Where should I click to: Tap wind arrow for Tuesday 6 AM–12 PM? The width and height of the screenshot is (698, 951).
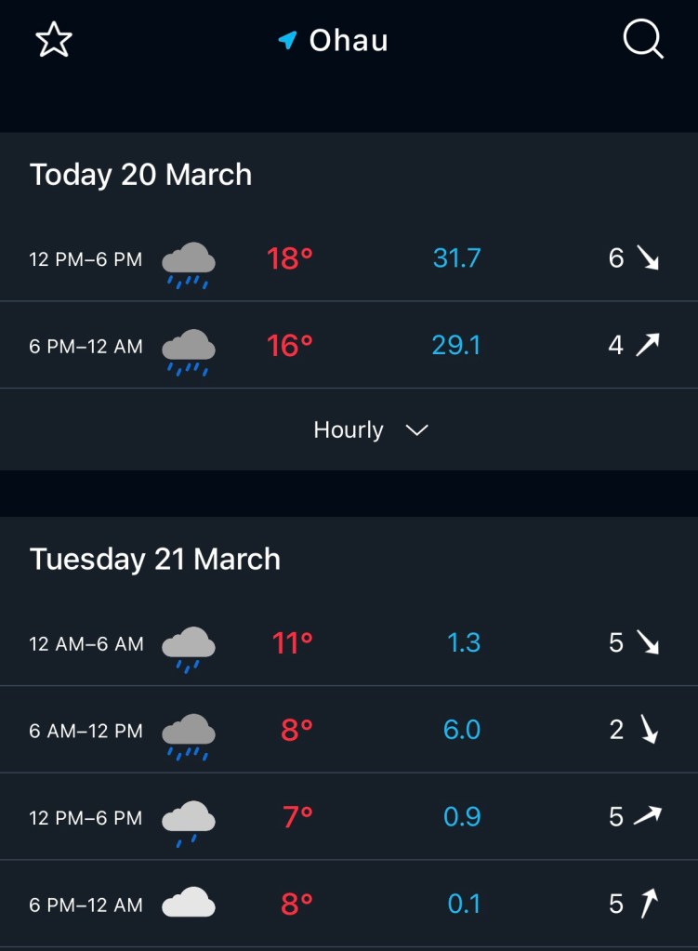649,730
